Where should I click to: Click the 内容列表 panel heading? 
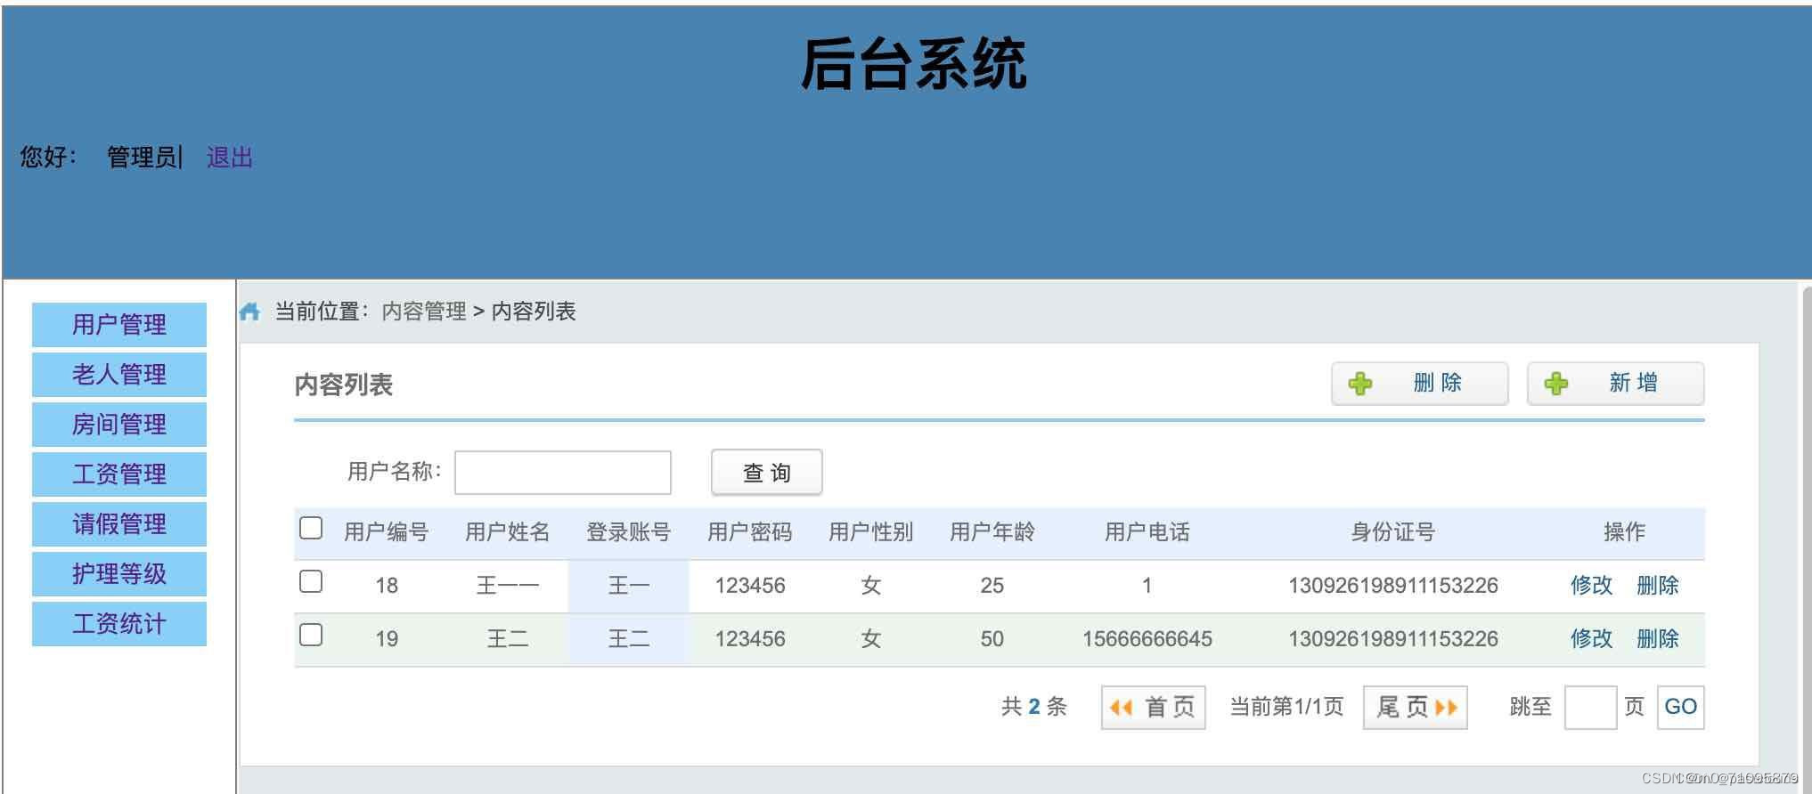click(x=344, y=385)
